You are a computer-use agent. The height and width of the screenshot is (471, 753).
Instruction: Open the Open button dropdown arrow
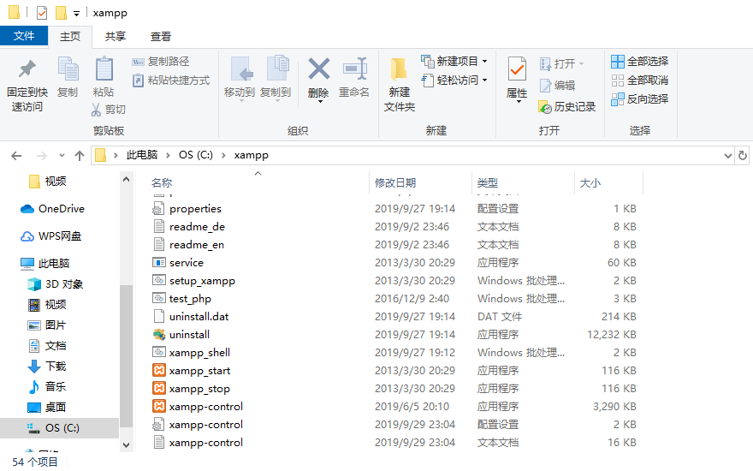(x=581, y=63)
